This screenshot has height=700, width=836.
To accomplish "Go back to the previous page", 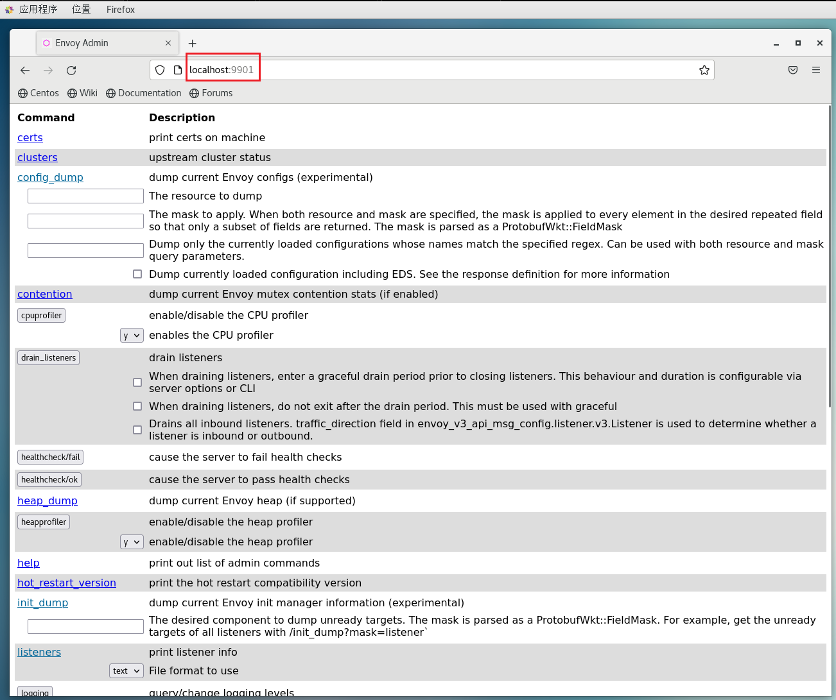I will [x=25, y=70].
